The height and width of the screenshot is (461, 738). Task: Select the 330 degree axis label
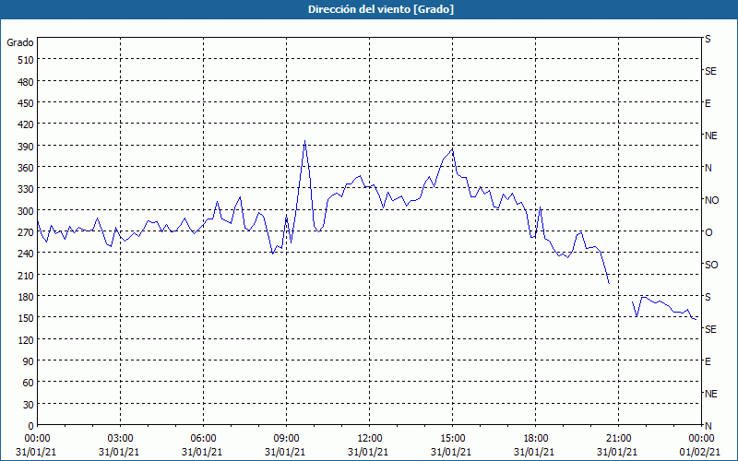point(26,189)
